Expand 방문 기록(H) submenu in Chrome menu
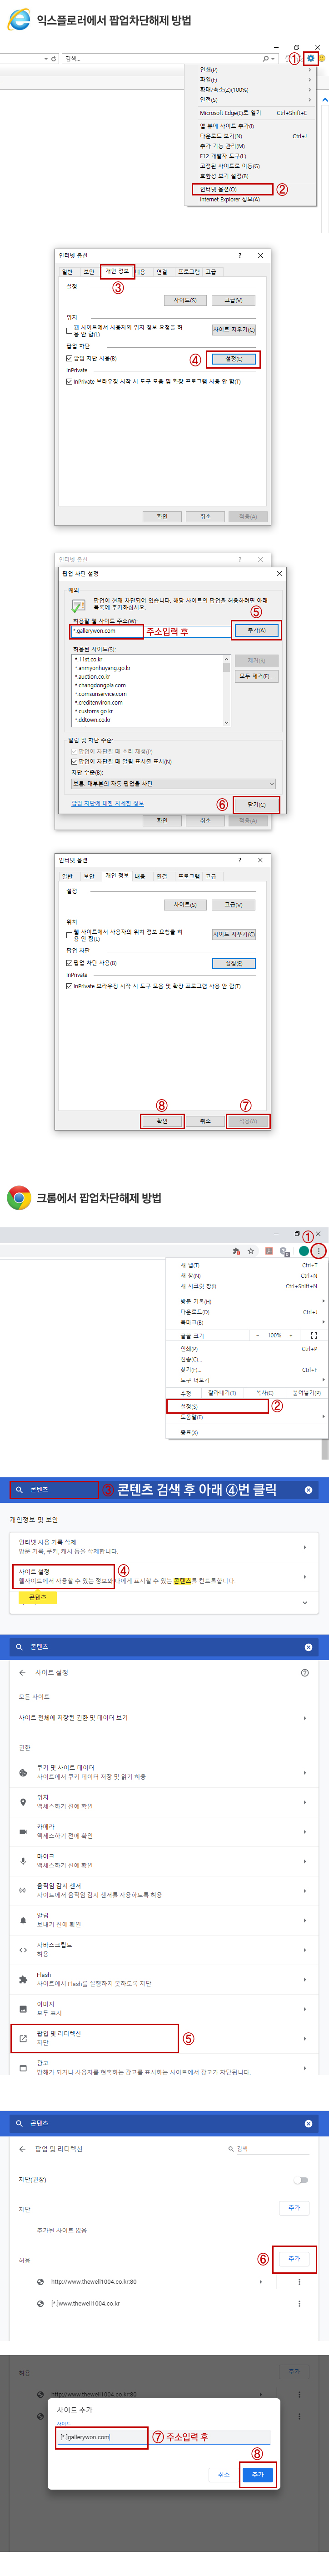The height and width of the screenshot is (2576, 329). tap(323, 1301)
